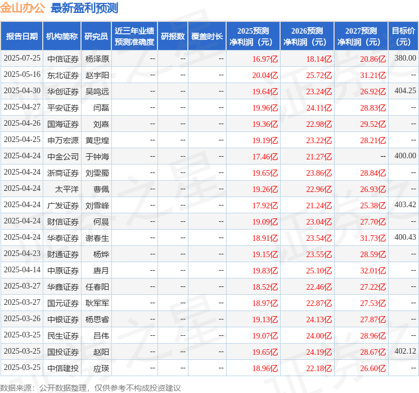Click researcher 于钟海

(97, 157)
